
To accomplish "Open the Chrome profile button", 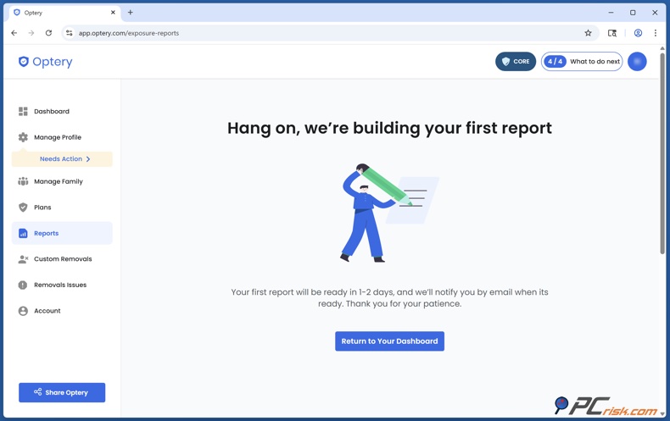I will (x=638, y=33).
